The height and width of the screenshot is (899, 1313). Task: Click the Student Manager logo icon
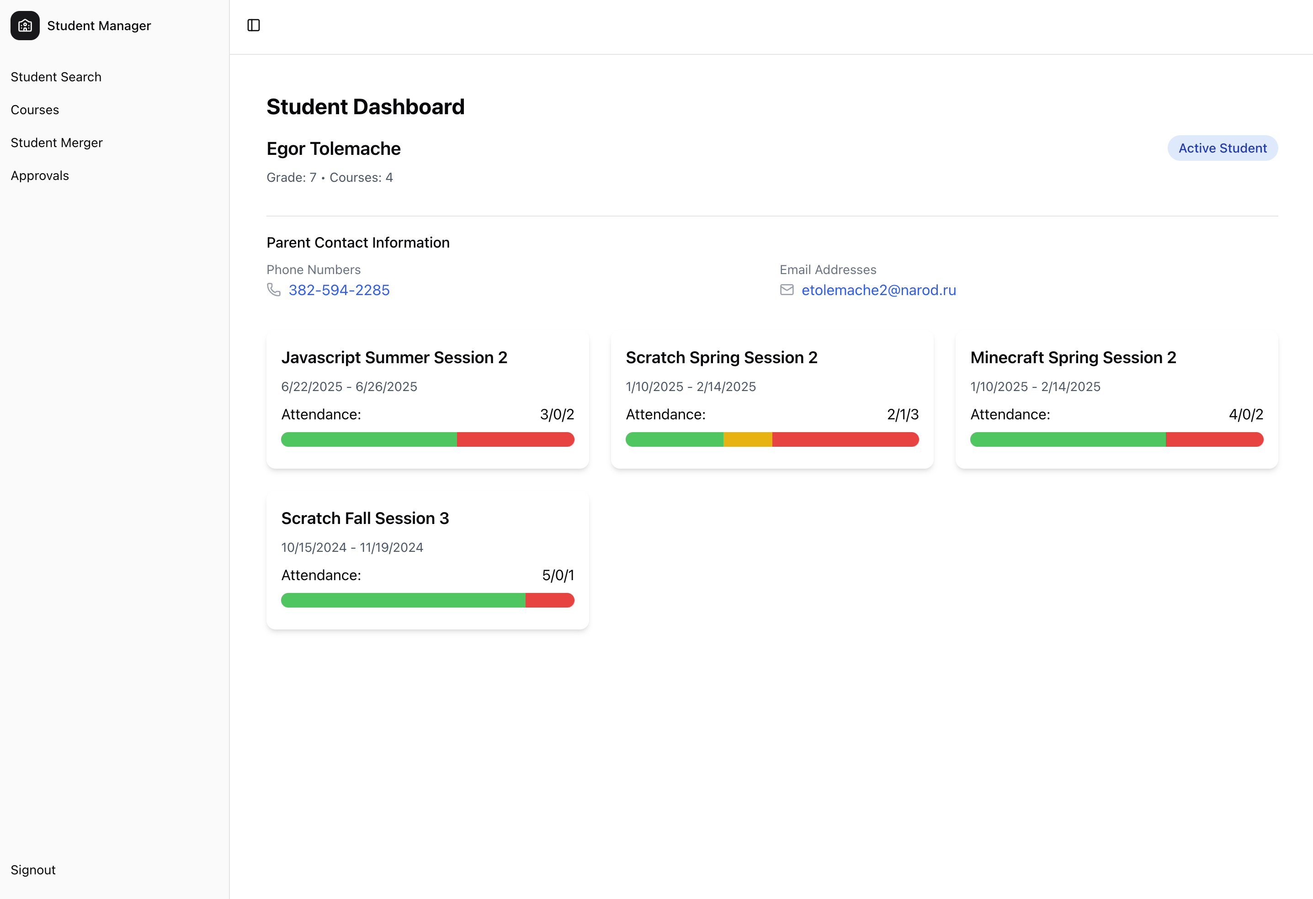point(25,26)
